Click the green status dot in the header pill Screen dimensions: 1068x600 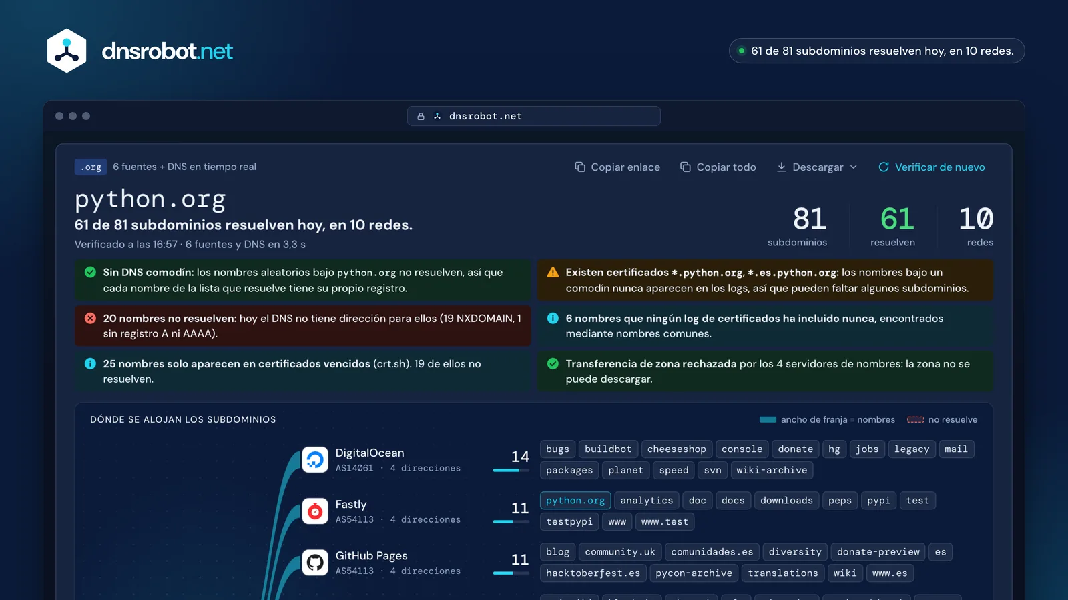[741, 51]
